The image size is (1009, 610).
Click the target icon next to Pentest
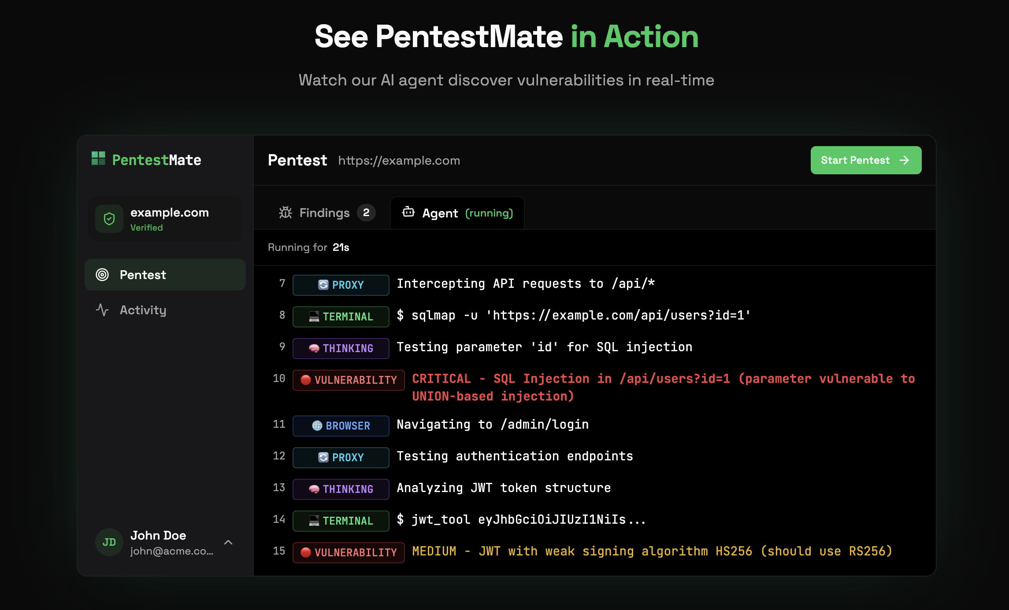102,275
